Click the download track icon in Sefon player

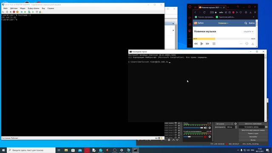tap(253, 44)
